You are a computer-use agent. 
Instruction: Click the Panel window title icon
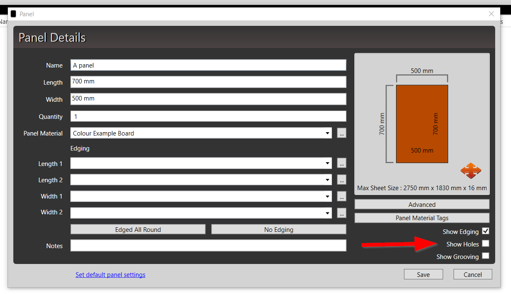point(13,14)
